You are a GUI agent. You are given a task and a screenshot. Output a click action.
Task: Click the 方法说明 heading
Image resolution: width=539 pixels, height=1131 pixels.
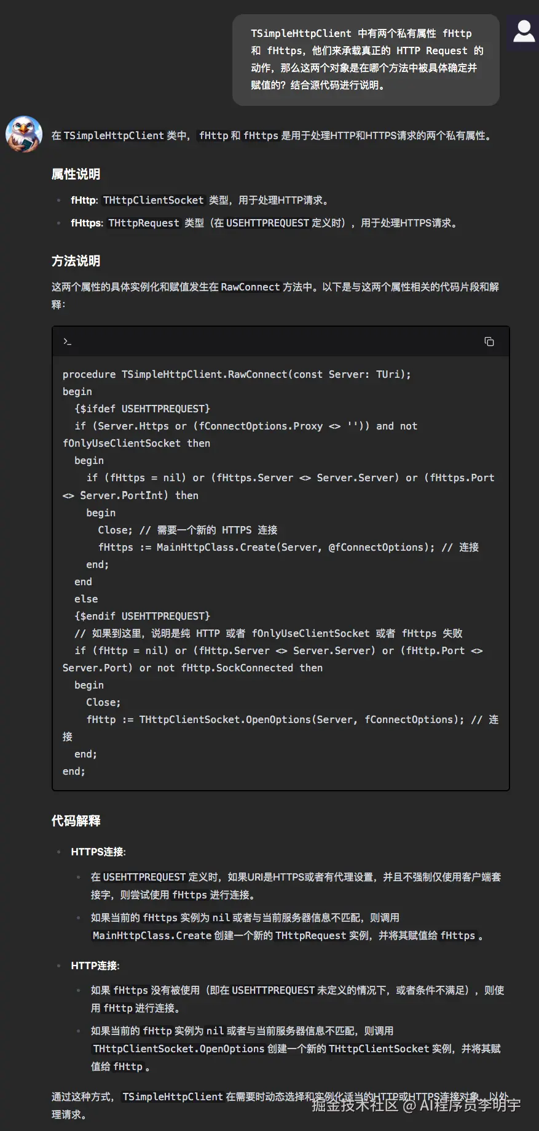pos(76,261)
